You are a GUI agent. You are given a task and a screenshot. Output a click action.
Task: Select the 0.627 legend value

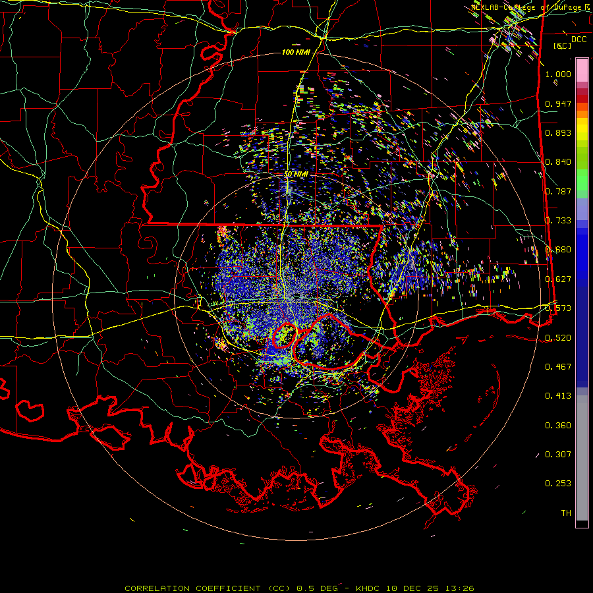coord(558,279)
